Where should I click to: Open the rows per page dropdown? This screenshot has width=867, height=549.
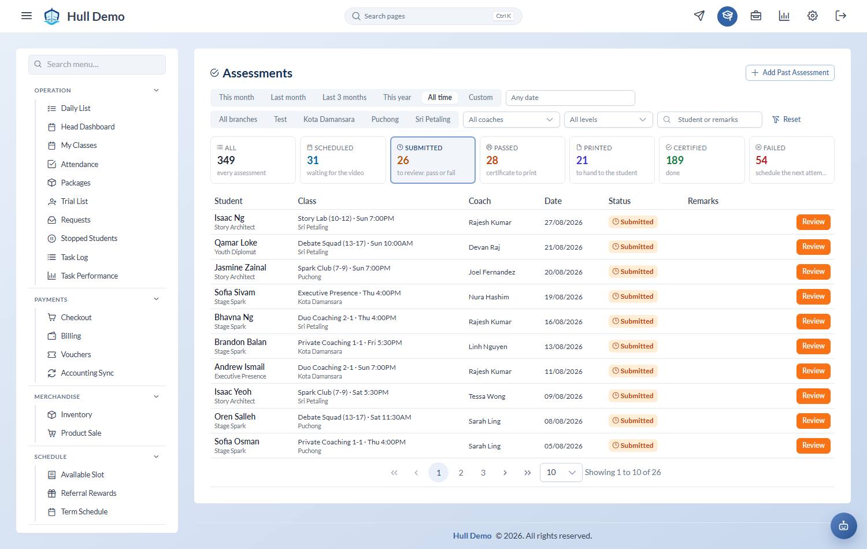pos(561,472)
